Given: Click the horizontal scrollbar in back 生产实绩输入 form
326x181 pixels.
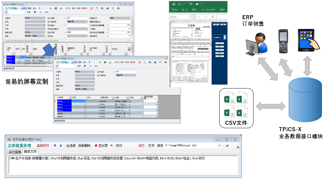Looking at the screenshot, I should click(x=67, y=40).
